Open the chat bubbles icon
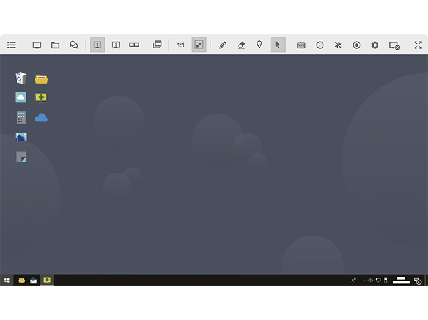The width and height of the screenshot is (428, 320). (x=74, y=45)
